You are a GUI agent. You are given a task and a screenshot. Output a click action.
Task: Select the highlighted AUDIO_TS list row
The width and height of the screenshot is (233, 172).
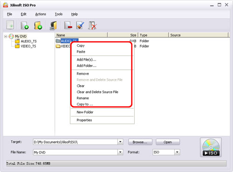(69, 41)
